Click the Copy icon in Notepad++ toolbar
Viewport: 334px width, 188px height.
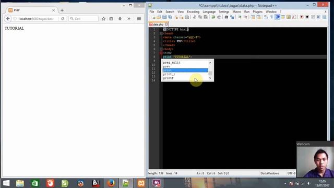click(200, 17)
